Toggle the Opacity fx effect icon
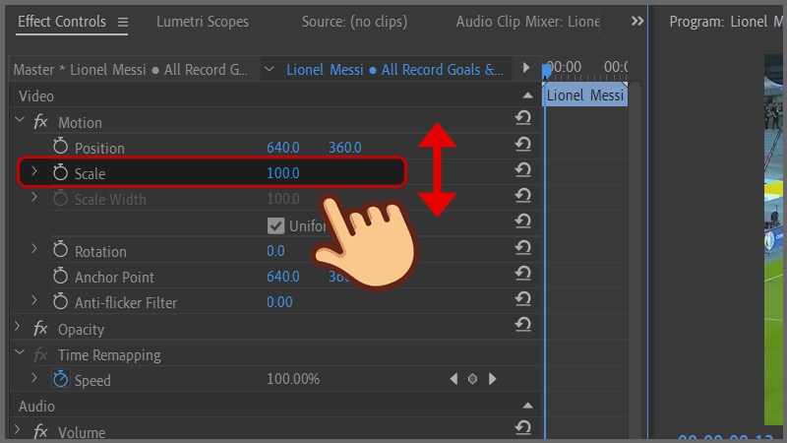The width and height of the screenshot is (787, 443). click(40, 329)
